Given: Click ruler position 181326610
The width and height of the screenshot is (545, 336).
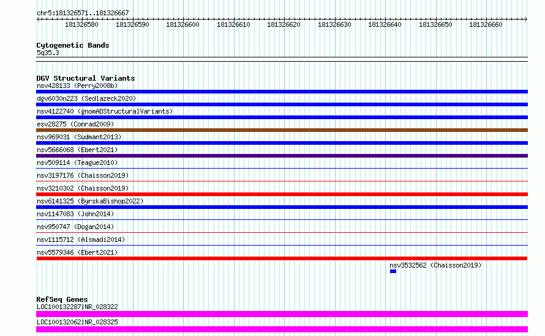Looking at the screenshot, I should 233,24.
